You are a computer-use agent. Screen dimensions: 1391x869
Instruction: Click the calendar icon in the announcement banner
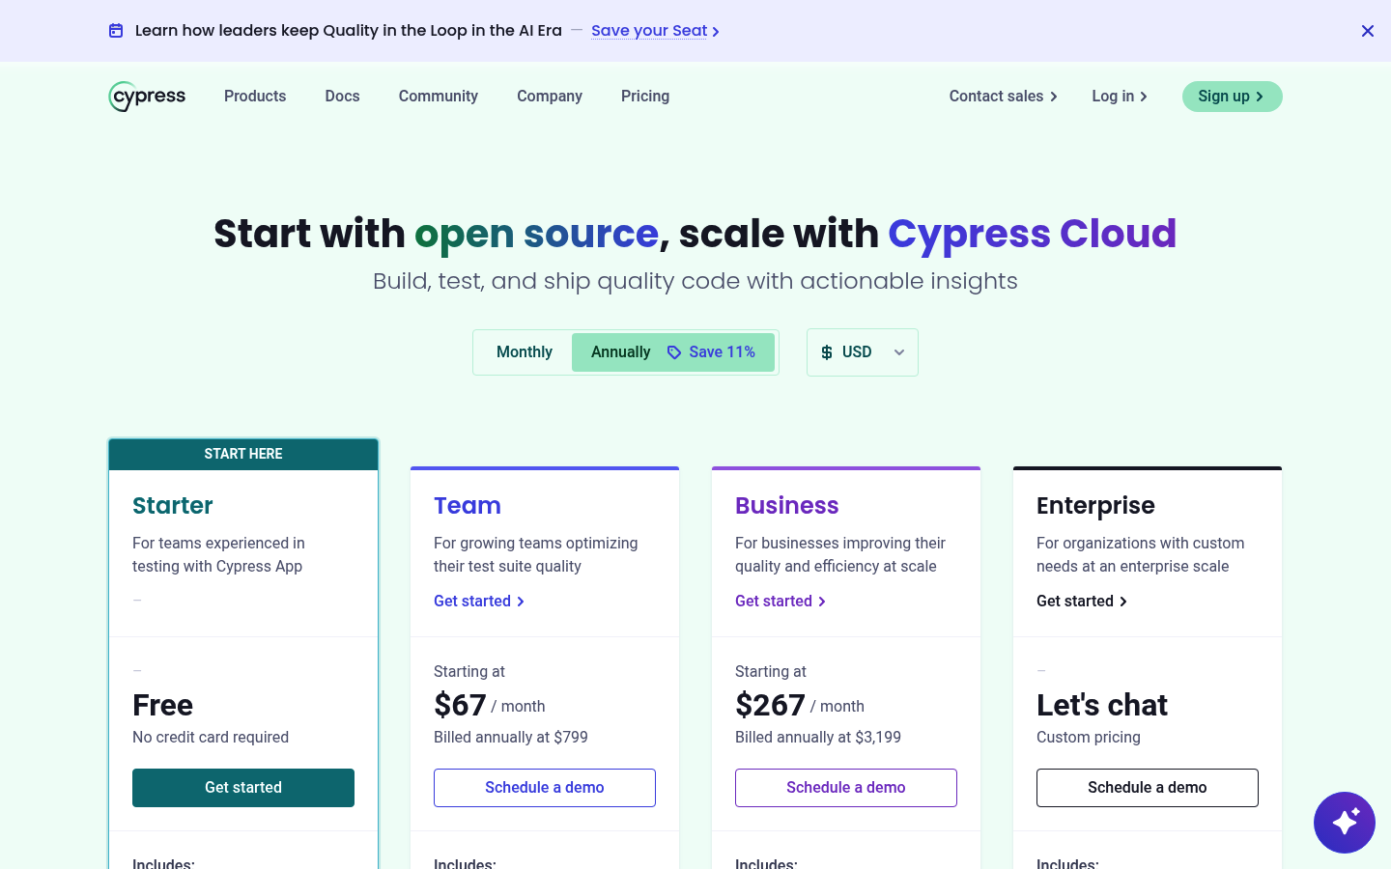pos(116,31)
